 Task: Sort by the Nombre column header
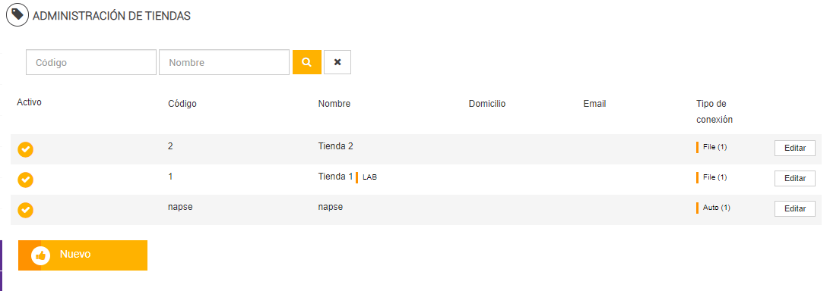[334, 104]
